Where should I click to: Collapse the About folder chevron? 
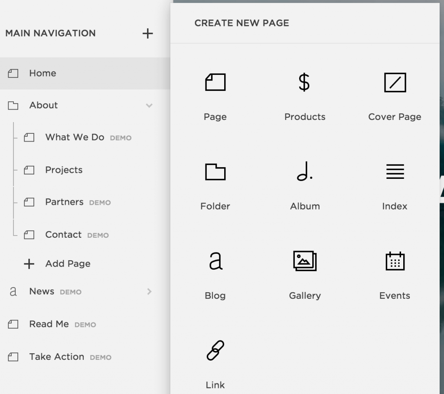point(149,106)
